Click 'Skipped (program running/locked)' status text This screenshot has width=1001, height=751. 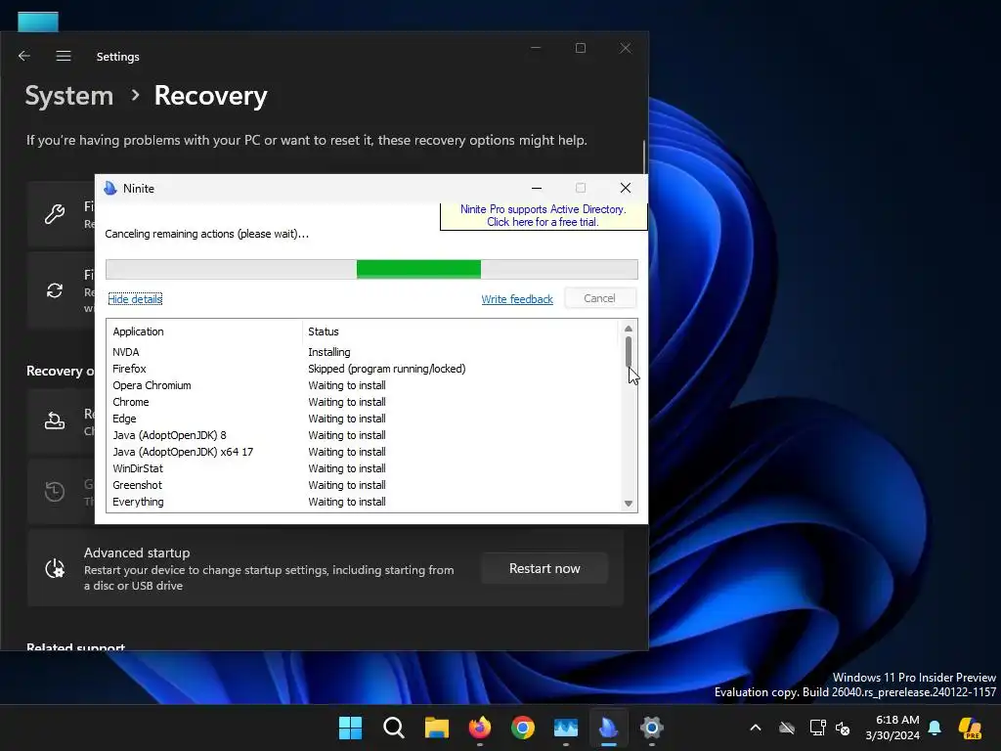387,369
